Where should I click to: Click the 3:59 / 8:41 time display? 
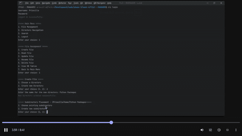[18, 130]
